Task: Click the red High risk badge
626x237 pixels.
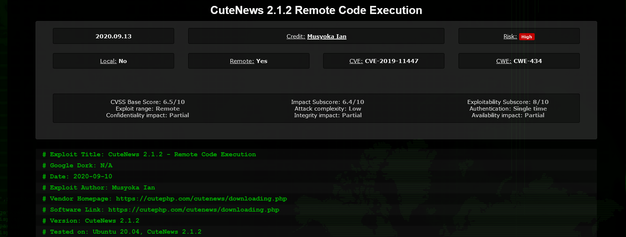Action: pos(527,37)
